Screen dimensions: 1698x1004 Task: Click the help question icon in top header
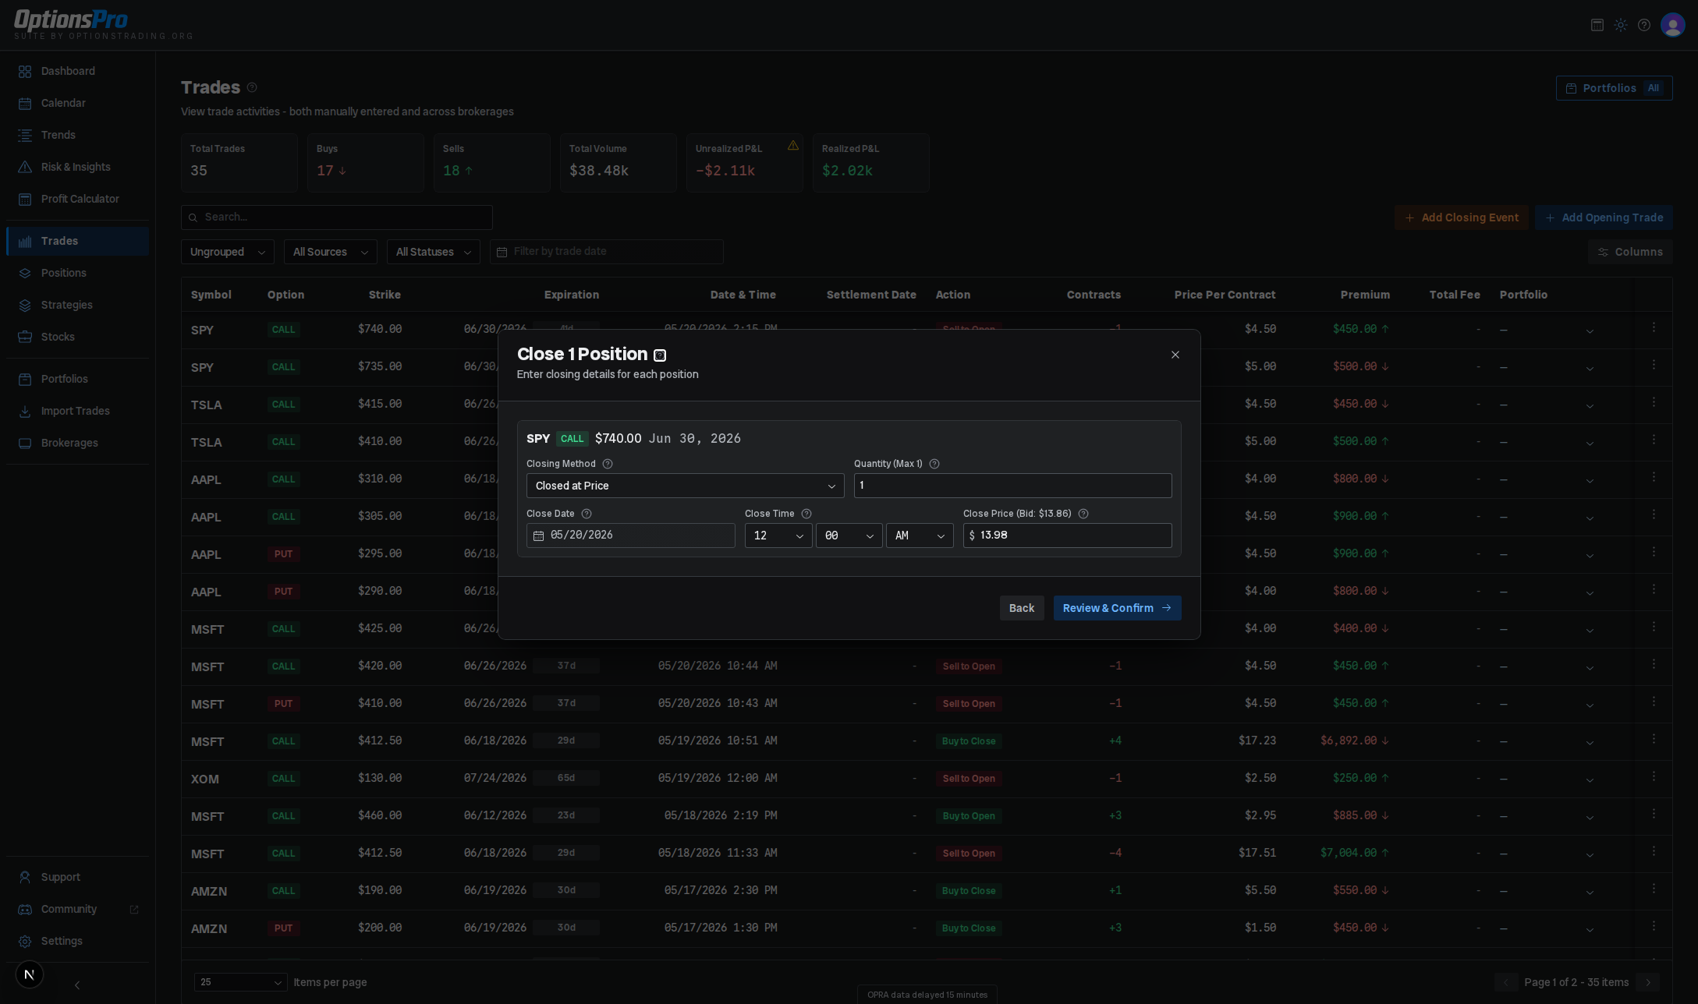(1644, 25)
